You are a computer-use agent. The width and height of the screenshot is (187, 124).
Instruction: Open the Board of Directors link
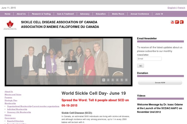(x=15, y=121)
